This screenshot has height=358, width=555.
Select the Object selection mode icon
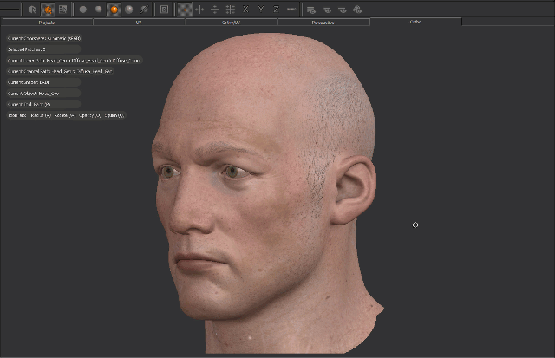click(x=32, y=9)
